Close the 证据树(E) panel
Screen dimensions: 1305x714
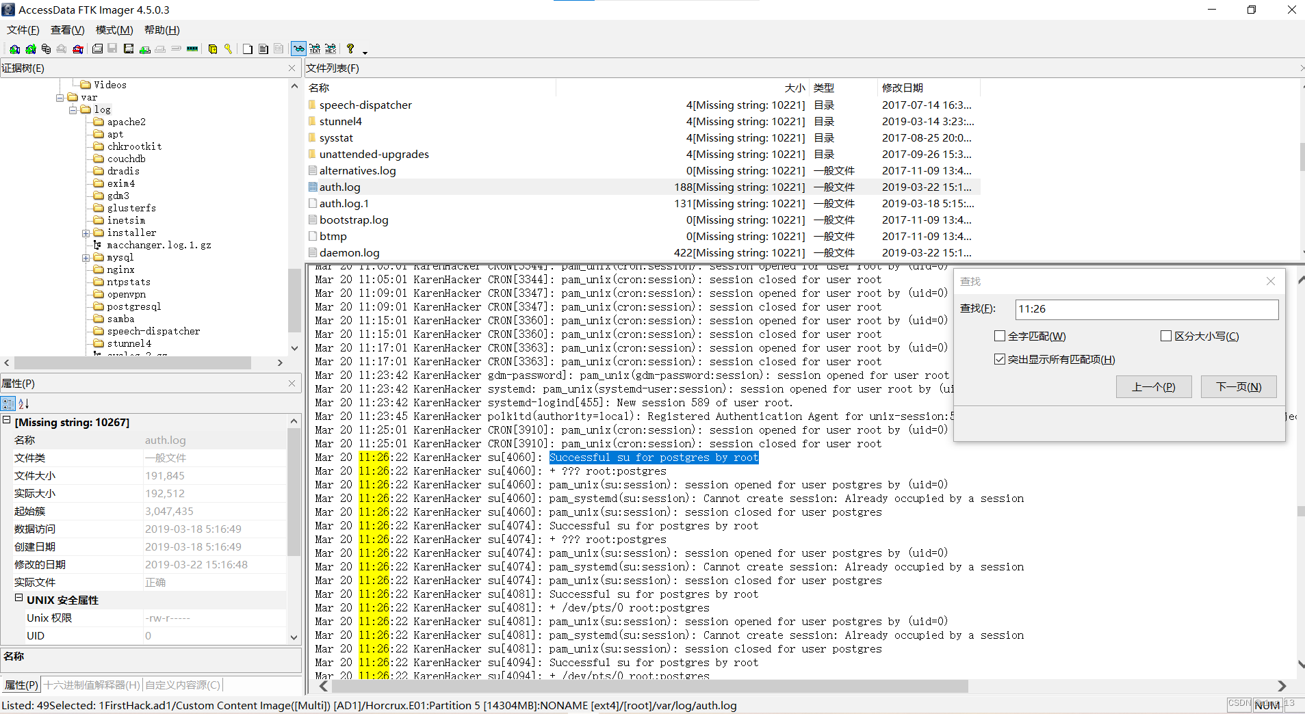pos(292,68)
